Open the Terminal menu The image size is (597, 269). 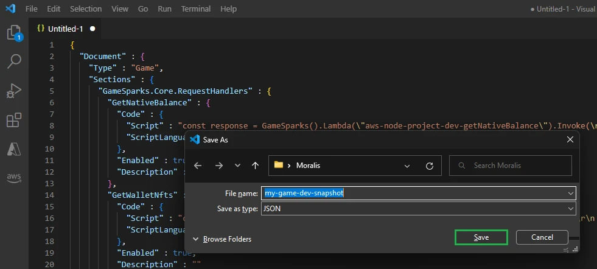[196, 9]
